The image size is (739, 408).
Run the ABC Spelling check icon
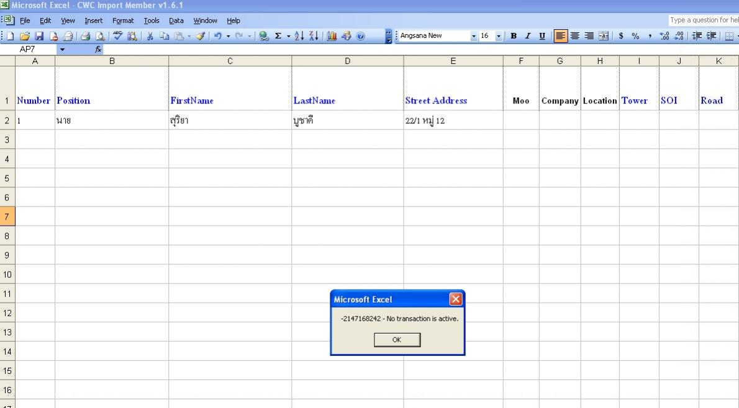pyautogui.click(x=118, y=36)
